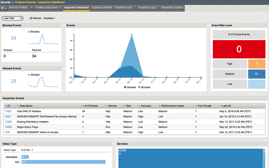Sort the table by the ID column arrows
The width and height of the screenshot is (269, 168).
click(5, 105)
